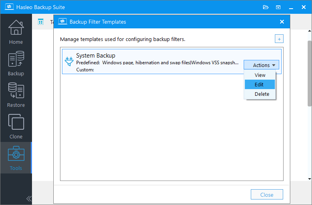Select the Tools sidebar icon

(x=16, y=158)
